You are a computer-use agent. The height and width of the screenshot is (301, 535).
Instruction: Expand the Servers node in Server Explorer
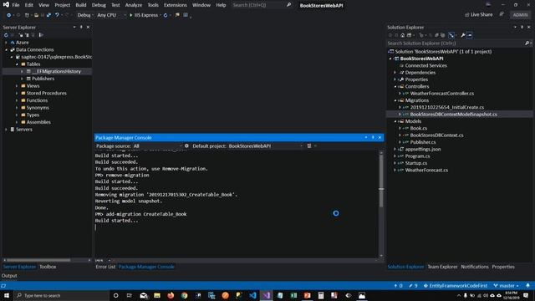pos(6,130)
